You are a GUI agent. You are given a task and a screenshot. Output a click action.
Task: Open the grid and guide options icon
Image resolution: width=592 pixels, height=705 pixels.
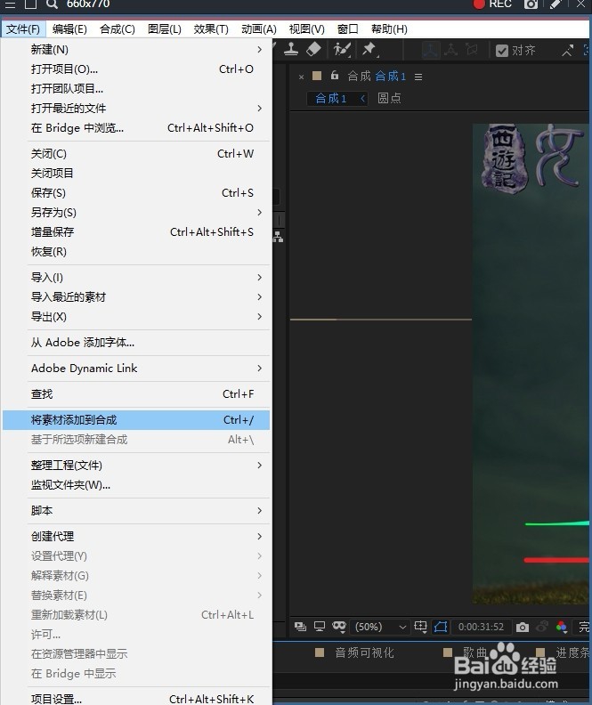(421, 627)
